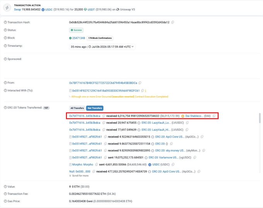Click help icon next to Interacted With label
Image resolution: width=263 pixels, height=208 pixels.
[5, 90]
